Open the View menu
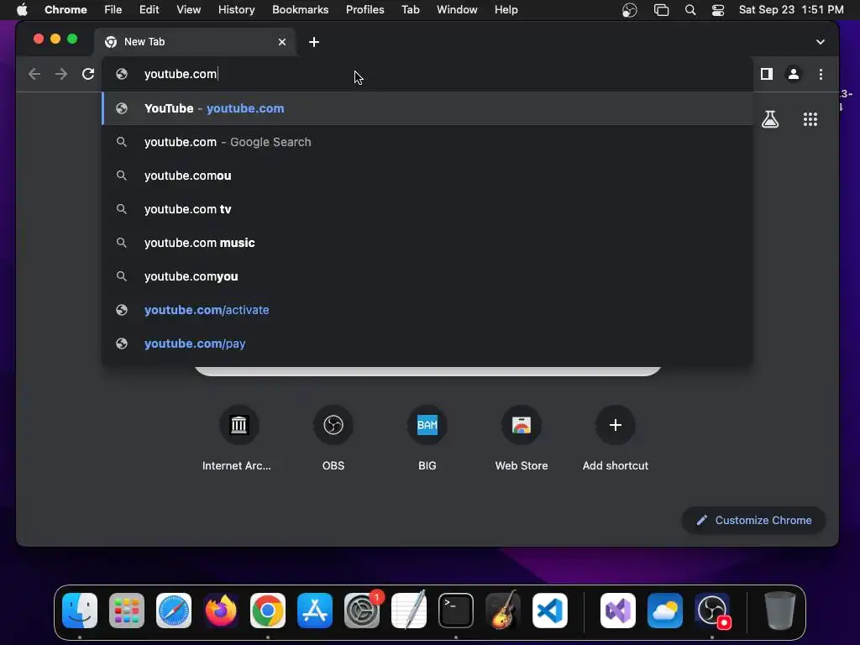This screenshot has height=645, width=860. tap(188, 10)
